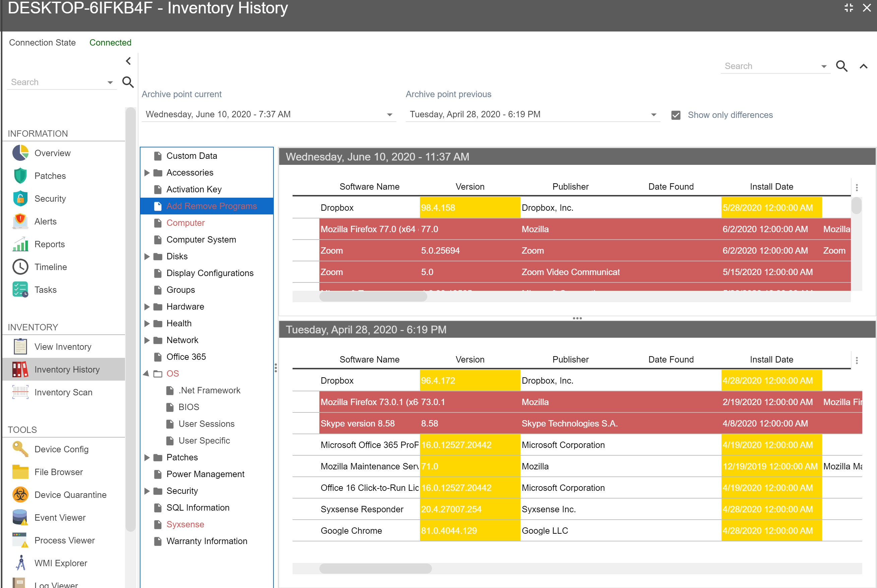Collapse the OS tree folder
Viewport: 877px width, 588px height.
pyautogui.click(x=146, y=374)
